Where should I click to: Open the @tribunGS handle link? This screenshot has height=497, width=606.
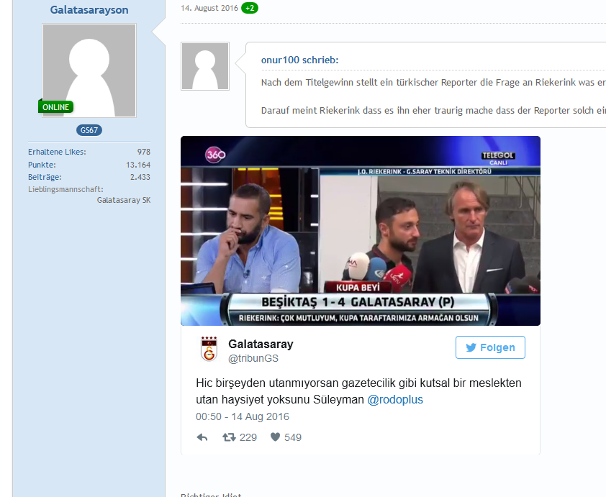coord(253,358)
